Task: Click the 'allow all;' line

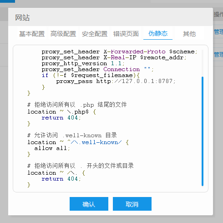Action: 52,148
